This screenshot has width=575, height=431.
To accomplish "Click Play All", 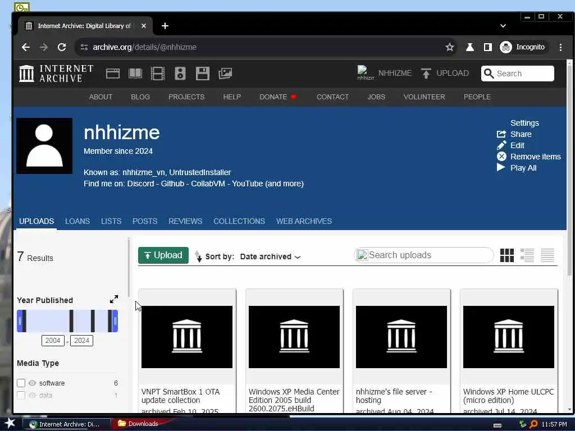I will (x=517, y=168).
